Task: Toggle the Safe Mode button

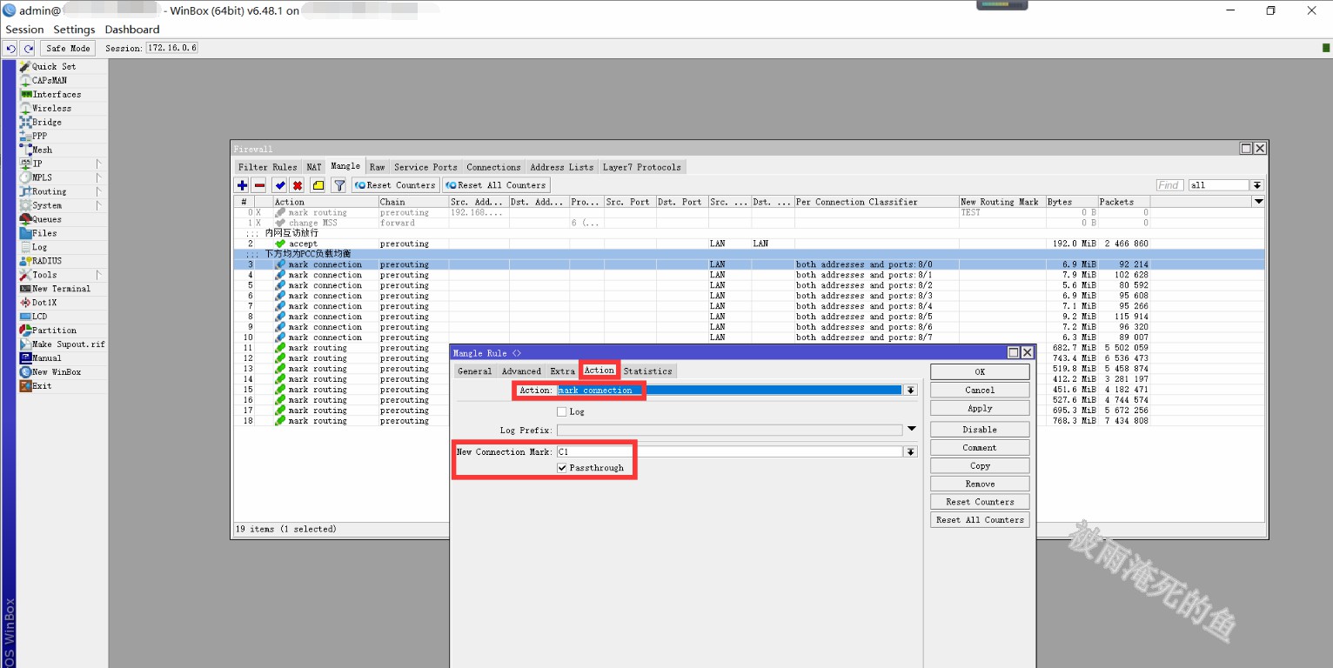Action: [68, 49]
